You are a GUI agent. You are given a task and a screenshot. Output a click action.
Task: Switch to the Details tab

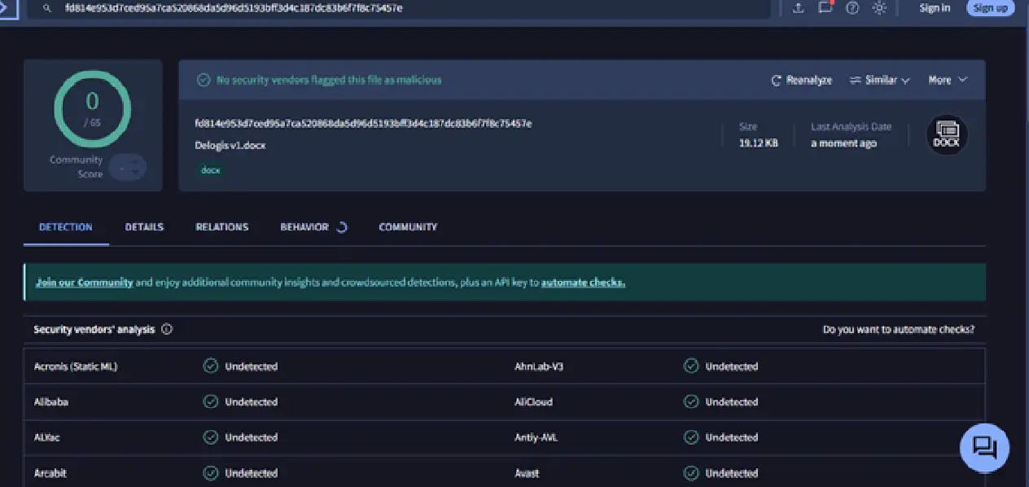point(144,227)
